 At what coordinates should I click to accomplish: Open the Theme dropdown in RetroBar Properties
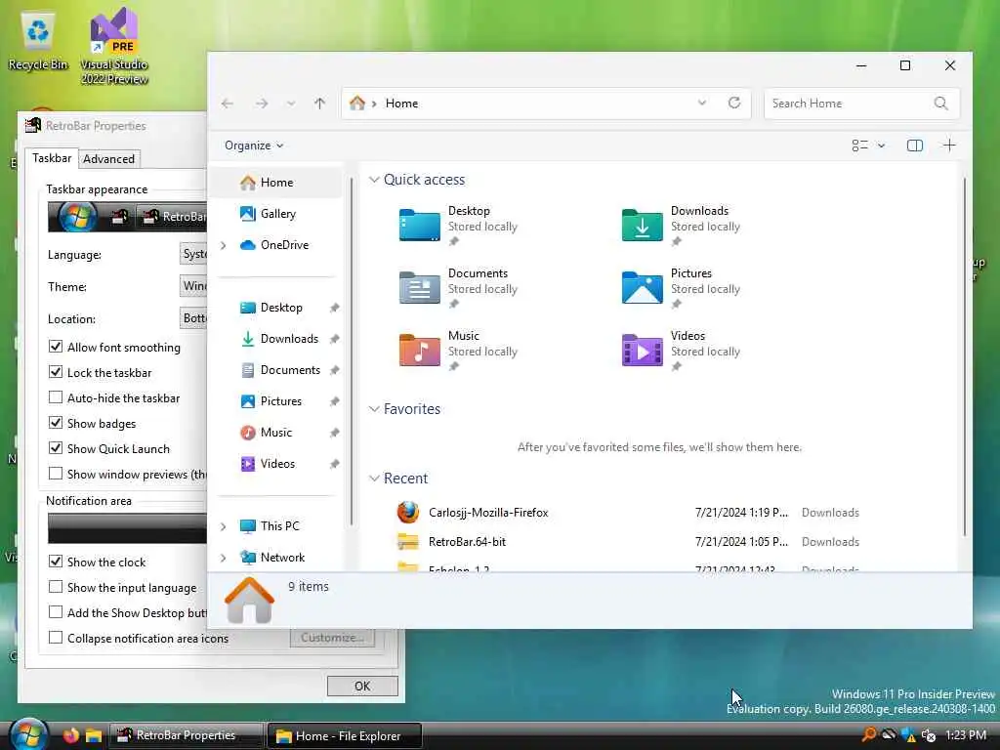click(193, 286)
